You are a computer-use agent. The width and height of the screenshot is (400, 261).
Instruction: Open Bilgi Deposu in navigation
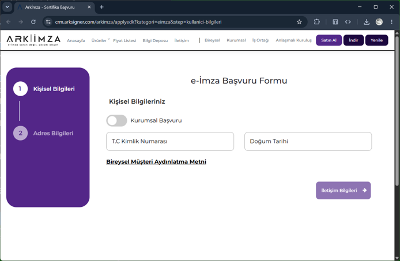155,40
